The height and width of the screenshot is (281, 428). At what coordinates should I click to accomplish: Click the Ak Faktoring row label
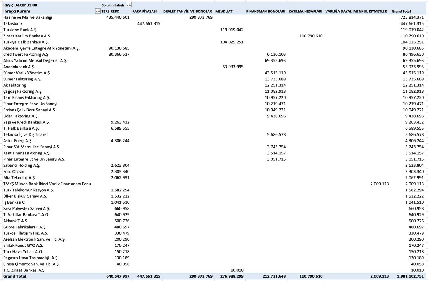(14, 85)
